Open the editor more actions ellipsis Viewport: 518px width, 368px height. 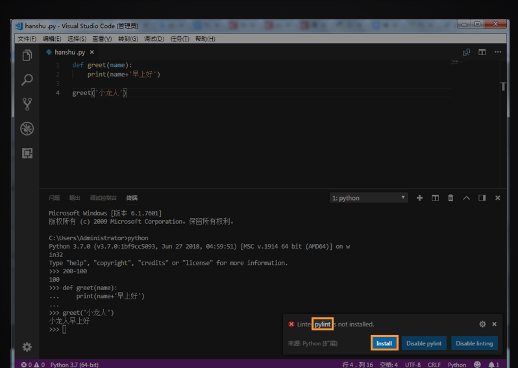click(498, 52)
